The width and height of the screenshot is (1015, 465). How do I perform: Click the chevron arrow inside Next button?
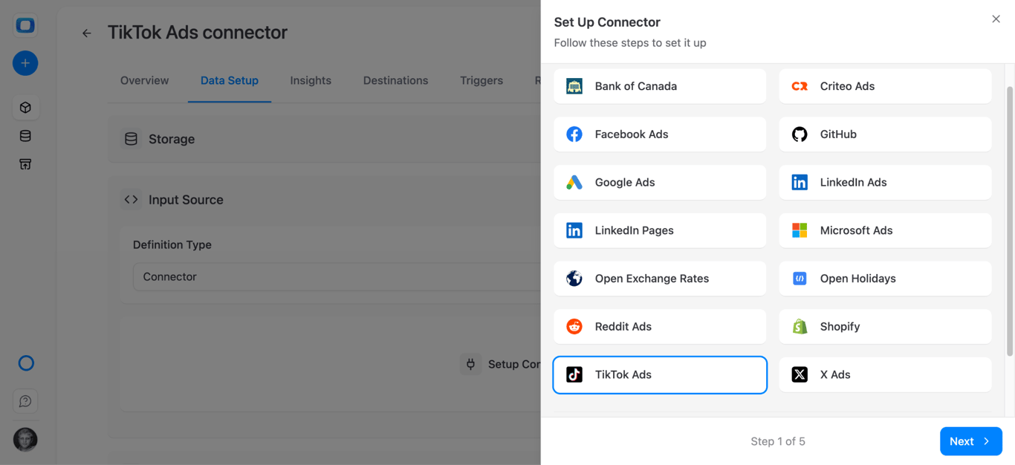[x=987, y=441]
